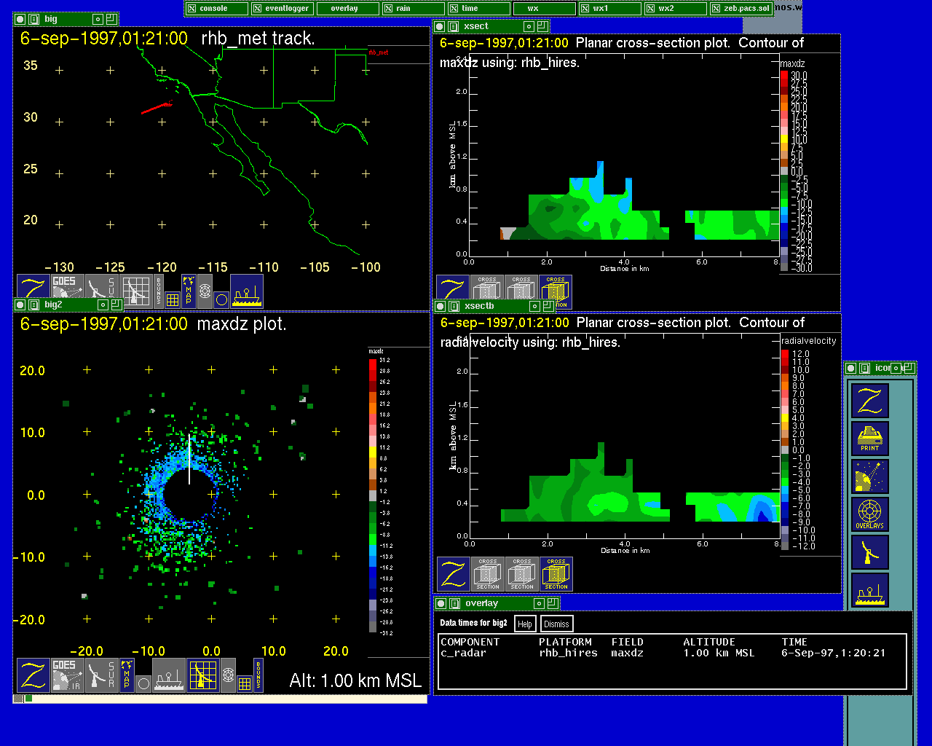Click the Help button in overlay window
The width and height of the screenshot is (932, 746).
(524, 624)
